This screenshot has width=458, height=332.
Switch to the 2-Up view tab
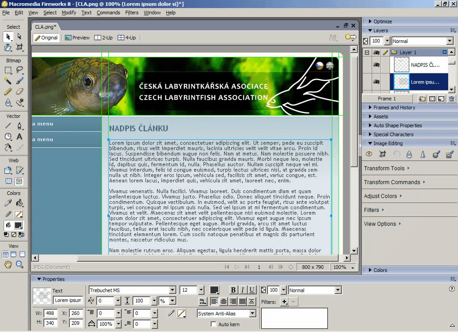coord(104,38)
